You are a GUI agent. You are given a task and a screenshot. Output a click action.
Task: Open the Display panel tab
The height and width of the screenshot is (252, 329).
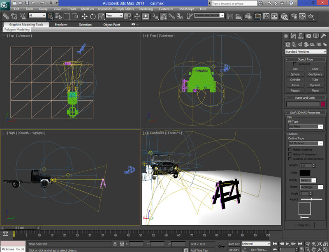316,36
